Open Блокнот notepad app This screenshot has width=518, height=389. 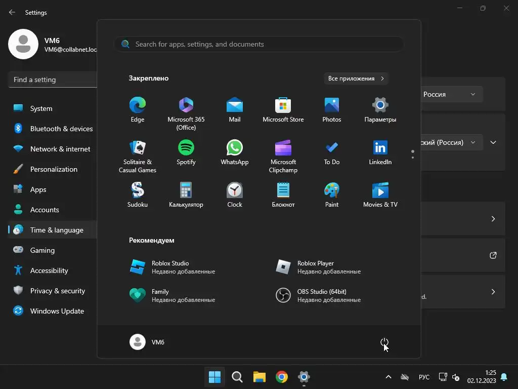click(283, 195)
